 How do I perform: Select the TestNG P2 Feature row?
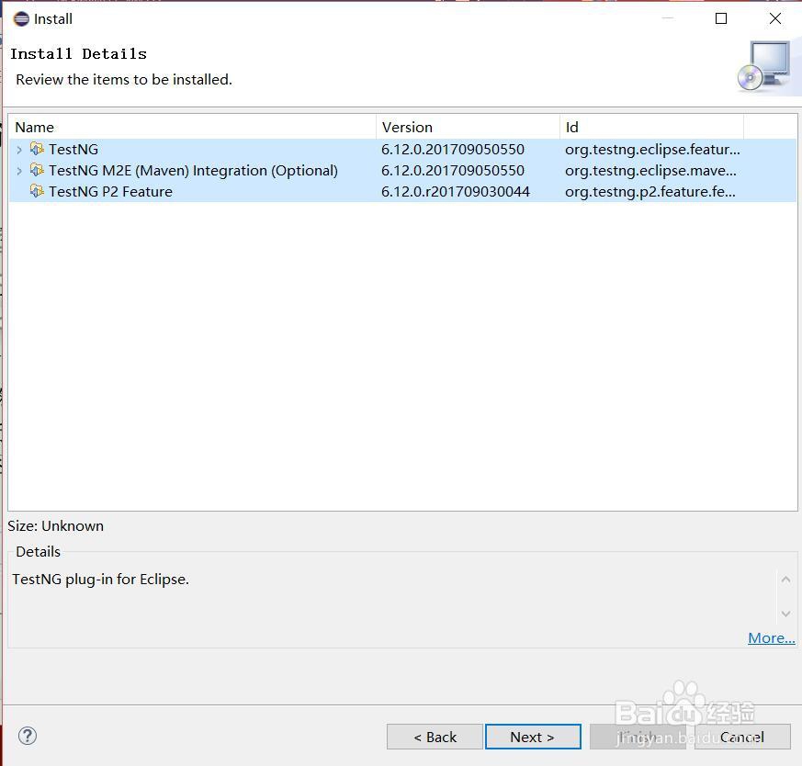click(402, 191)
